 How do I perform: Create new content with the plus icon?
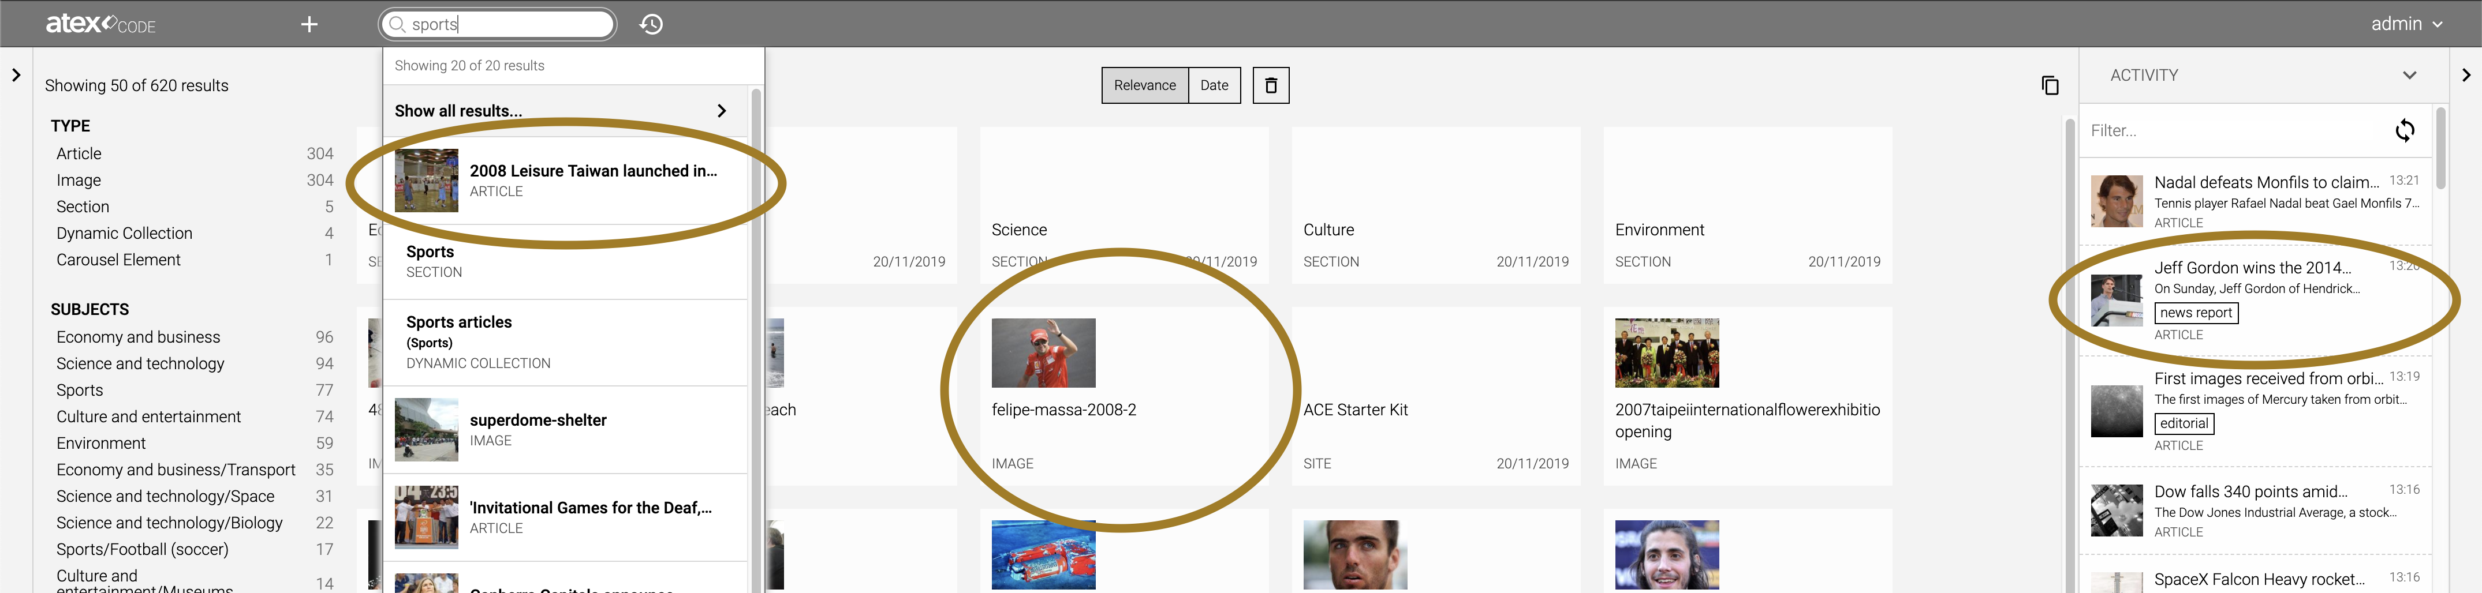(x=308, y=23)
